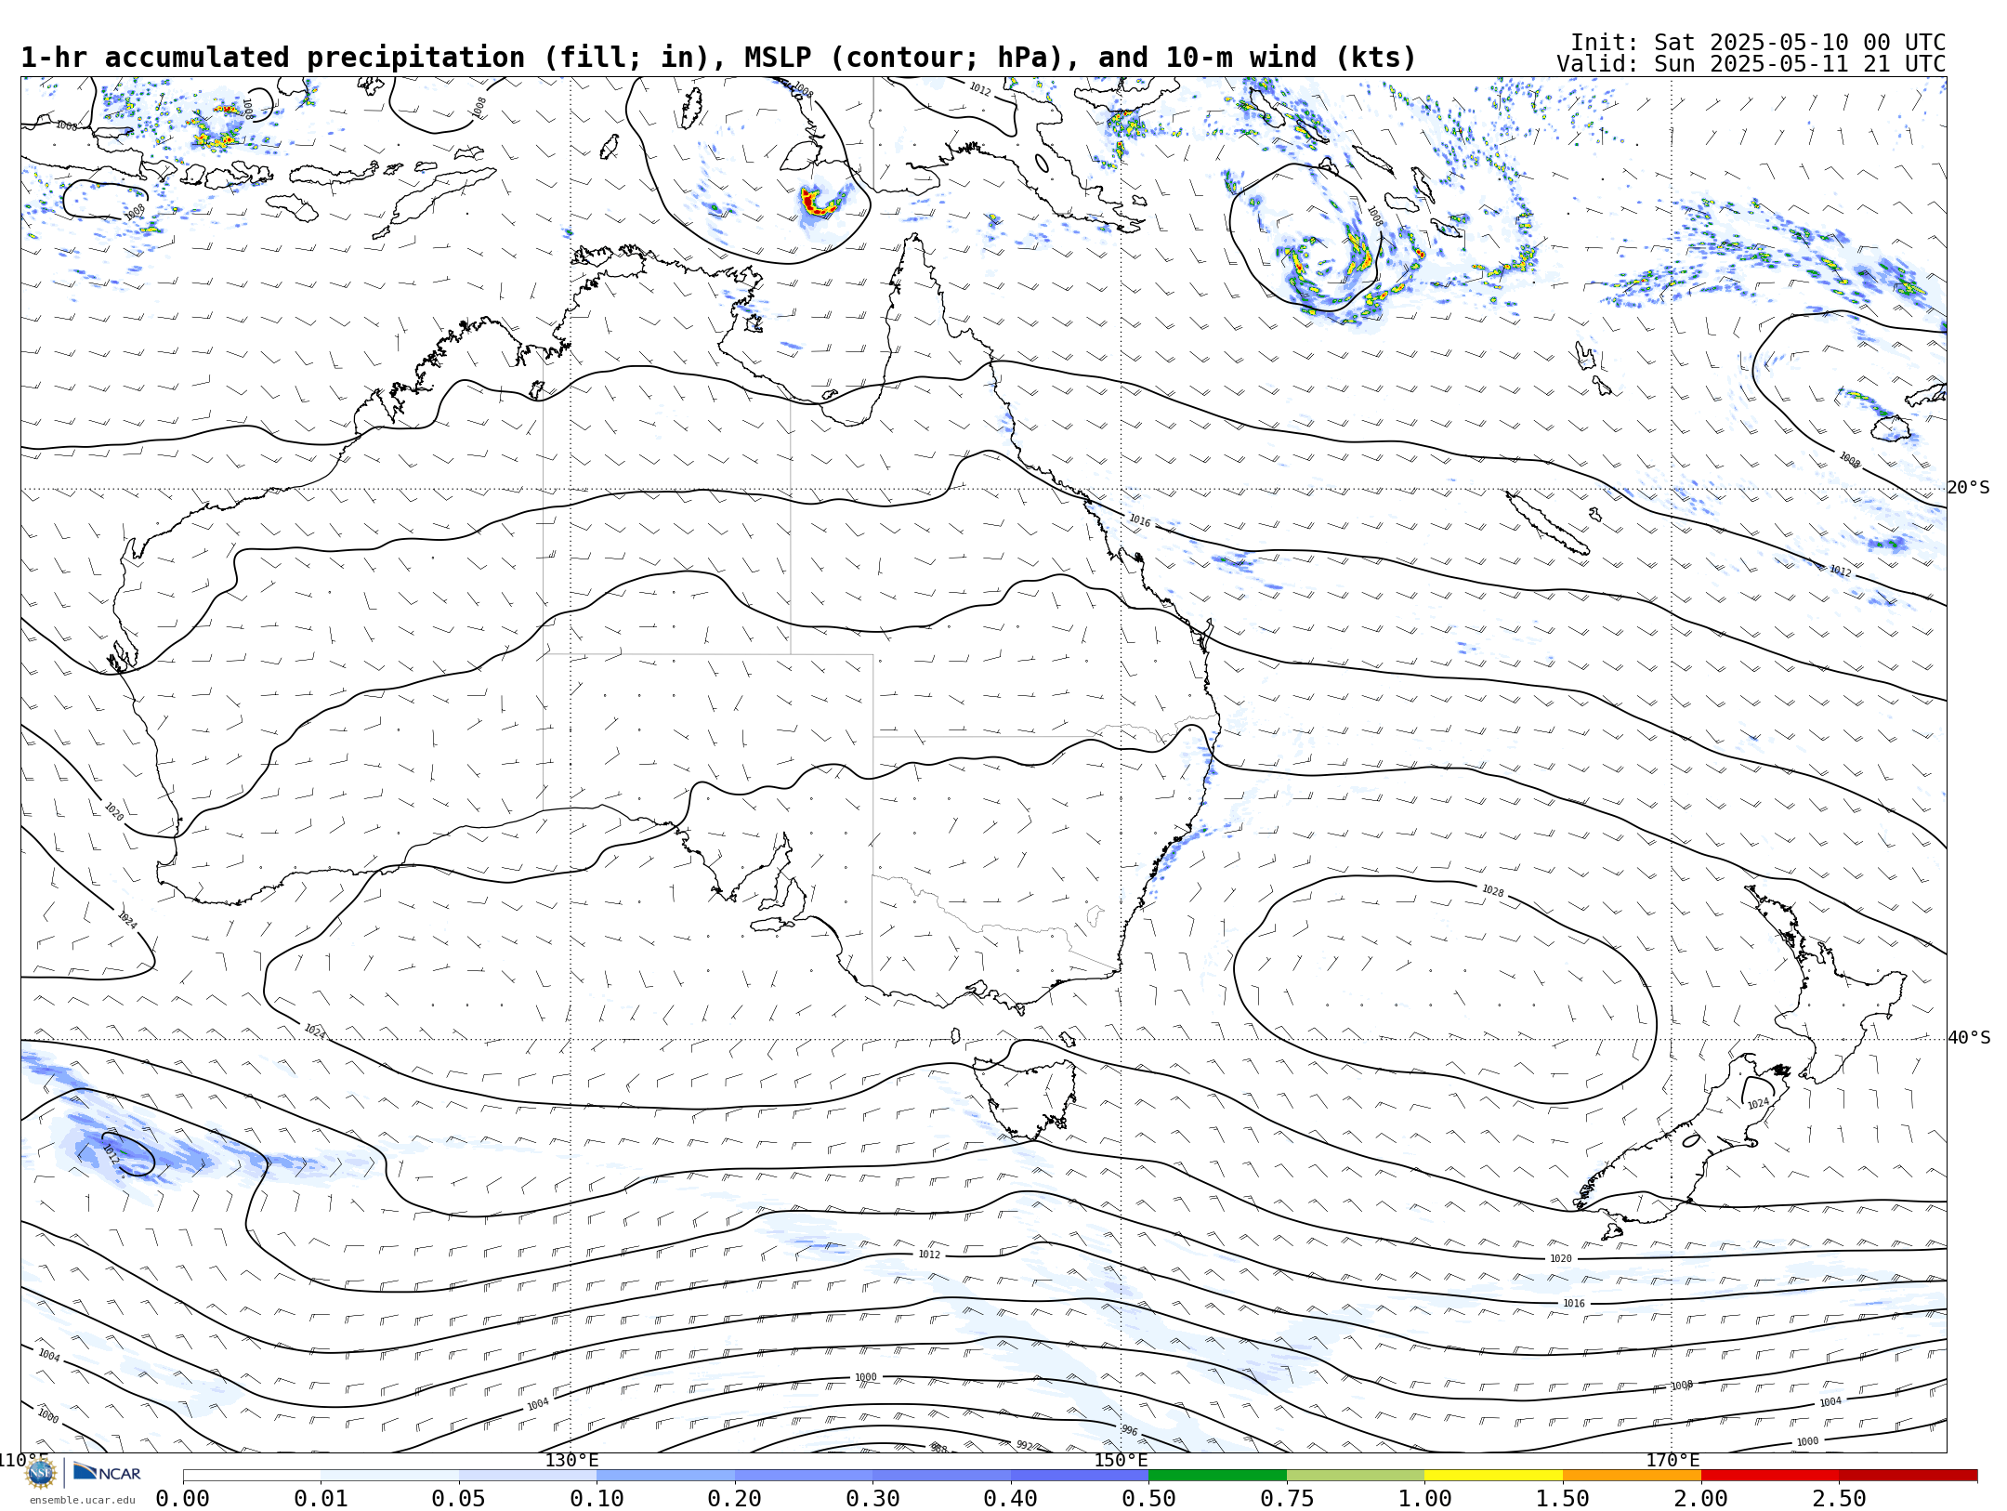Screen dimensions: 2007x1511
Task: Click the 2.00 colorbar label
Action: [x=1700, y=1499]
